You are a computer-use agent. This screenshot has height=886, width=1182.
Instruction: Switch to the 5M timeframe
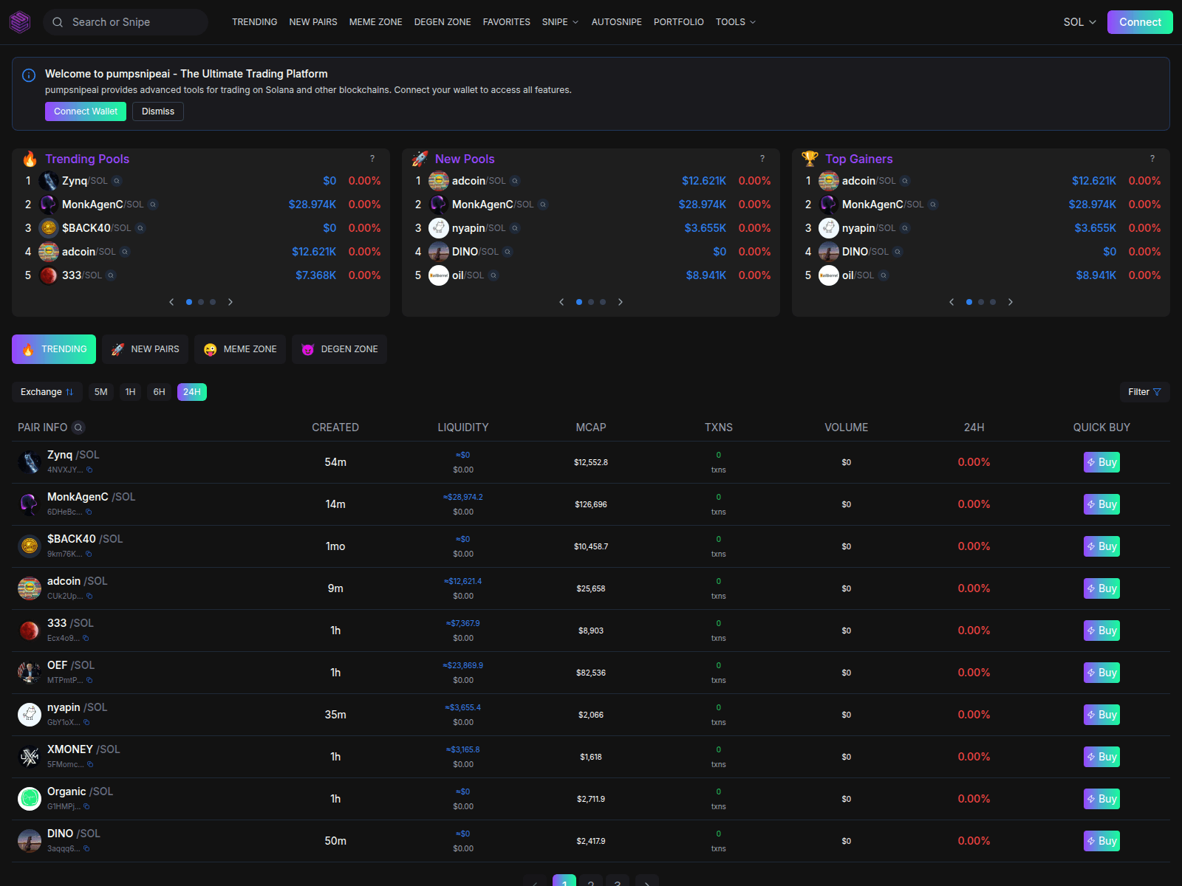click(x=100, y=392)
